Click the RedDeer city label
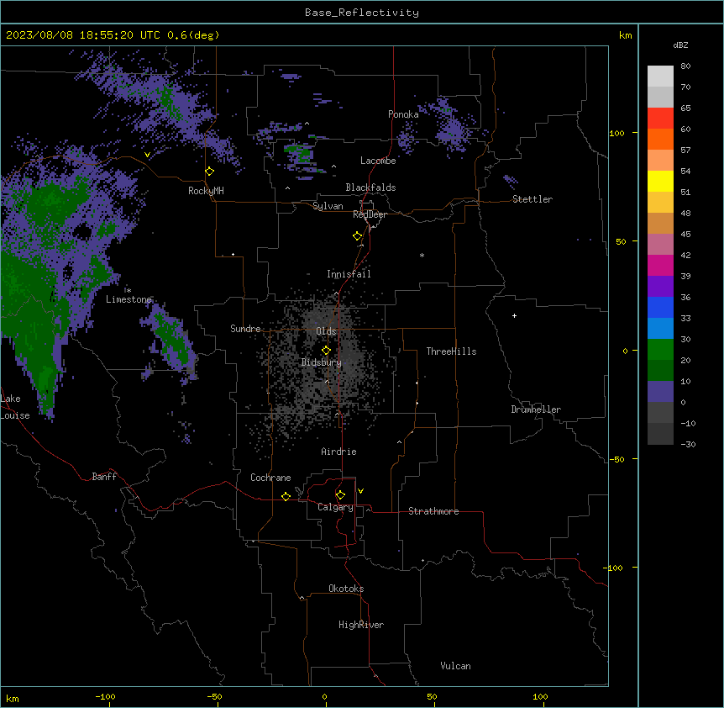The image size is (724, 708). point(370,214)
